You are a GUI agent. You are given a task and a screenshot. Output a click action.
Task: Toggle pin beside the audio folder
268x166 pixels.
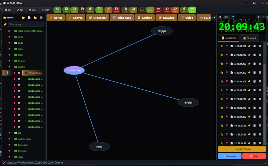[9, 37]
